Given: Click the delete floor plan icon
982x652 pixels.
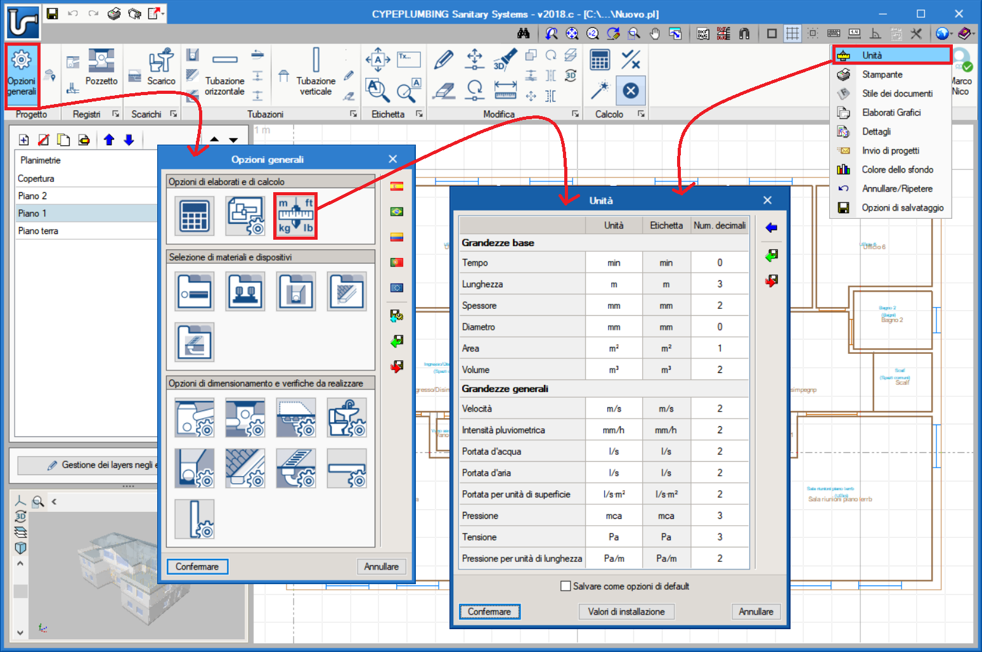Looking at the screenshot, I should pyautogui.click(x=44, y=140).
